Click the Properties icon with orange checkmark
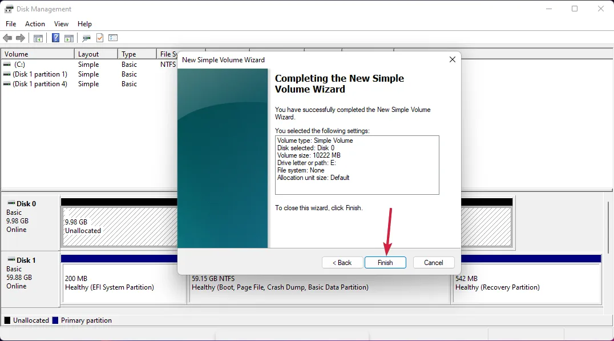This screenshot has height=341, width=614. click(x=100, y=38)
